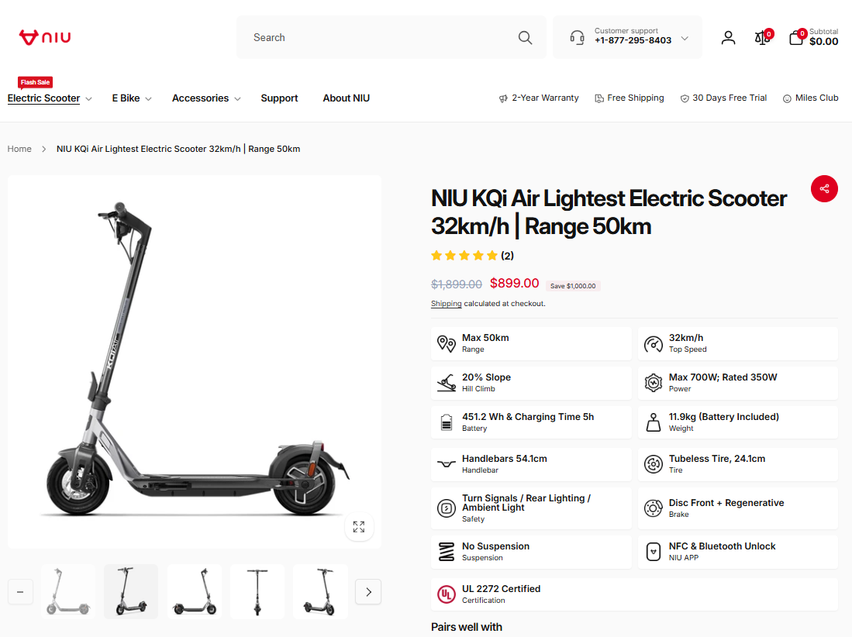Click the NIU APP phone icon
Viewport: 852px width, 637px height.
(653, 552)
